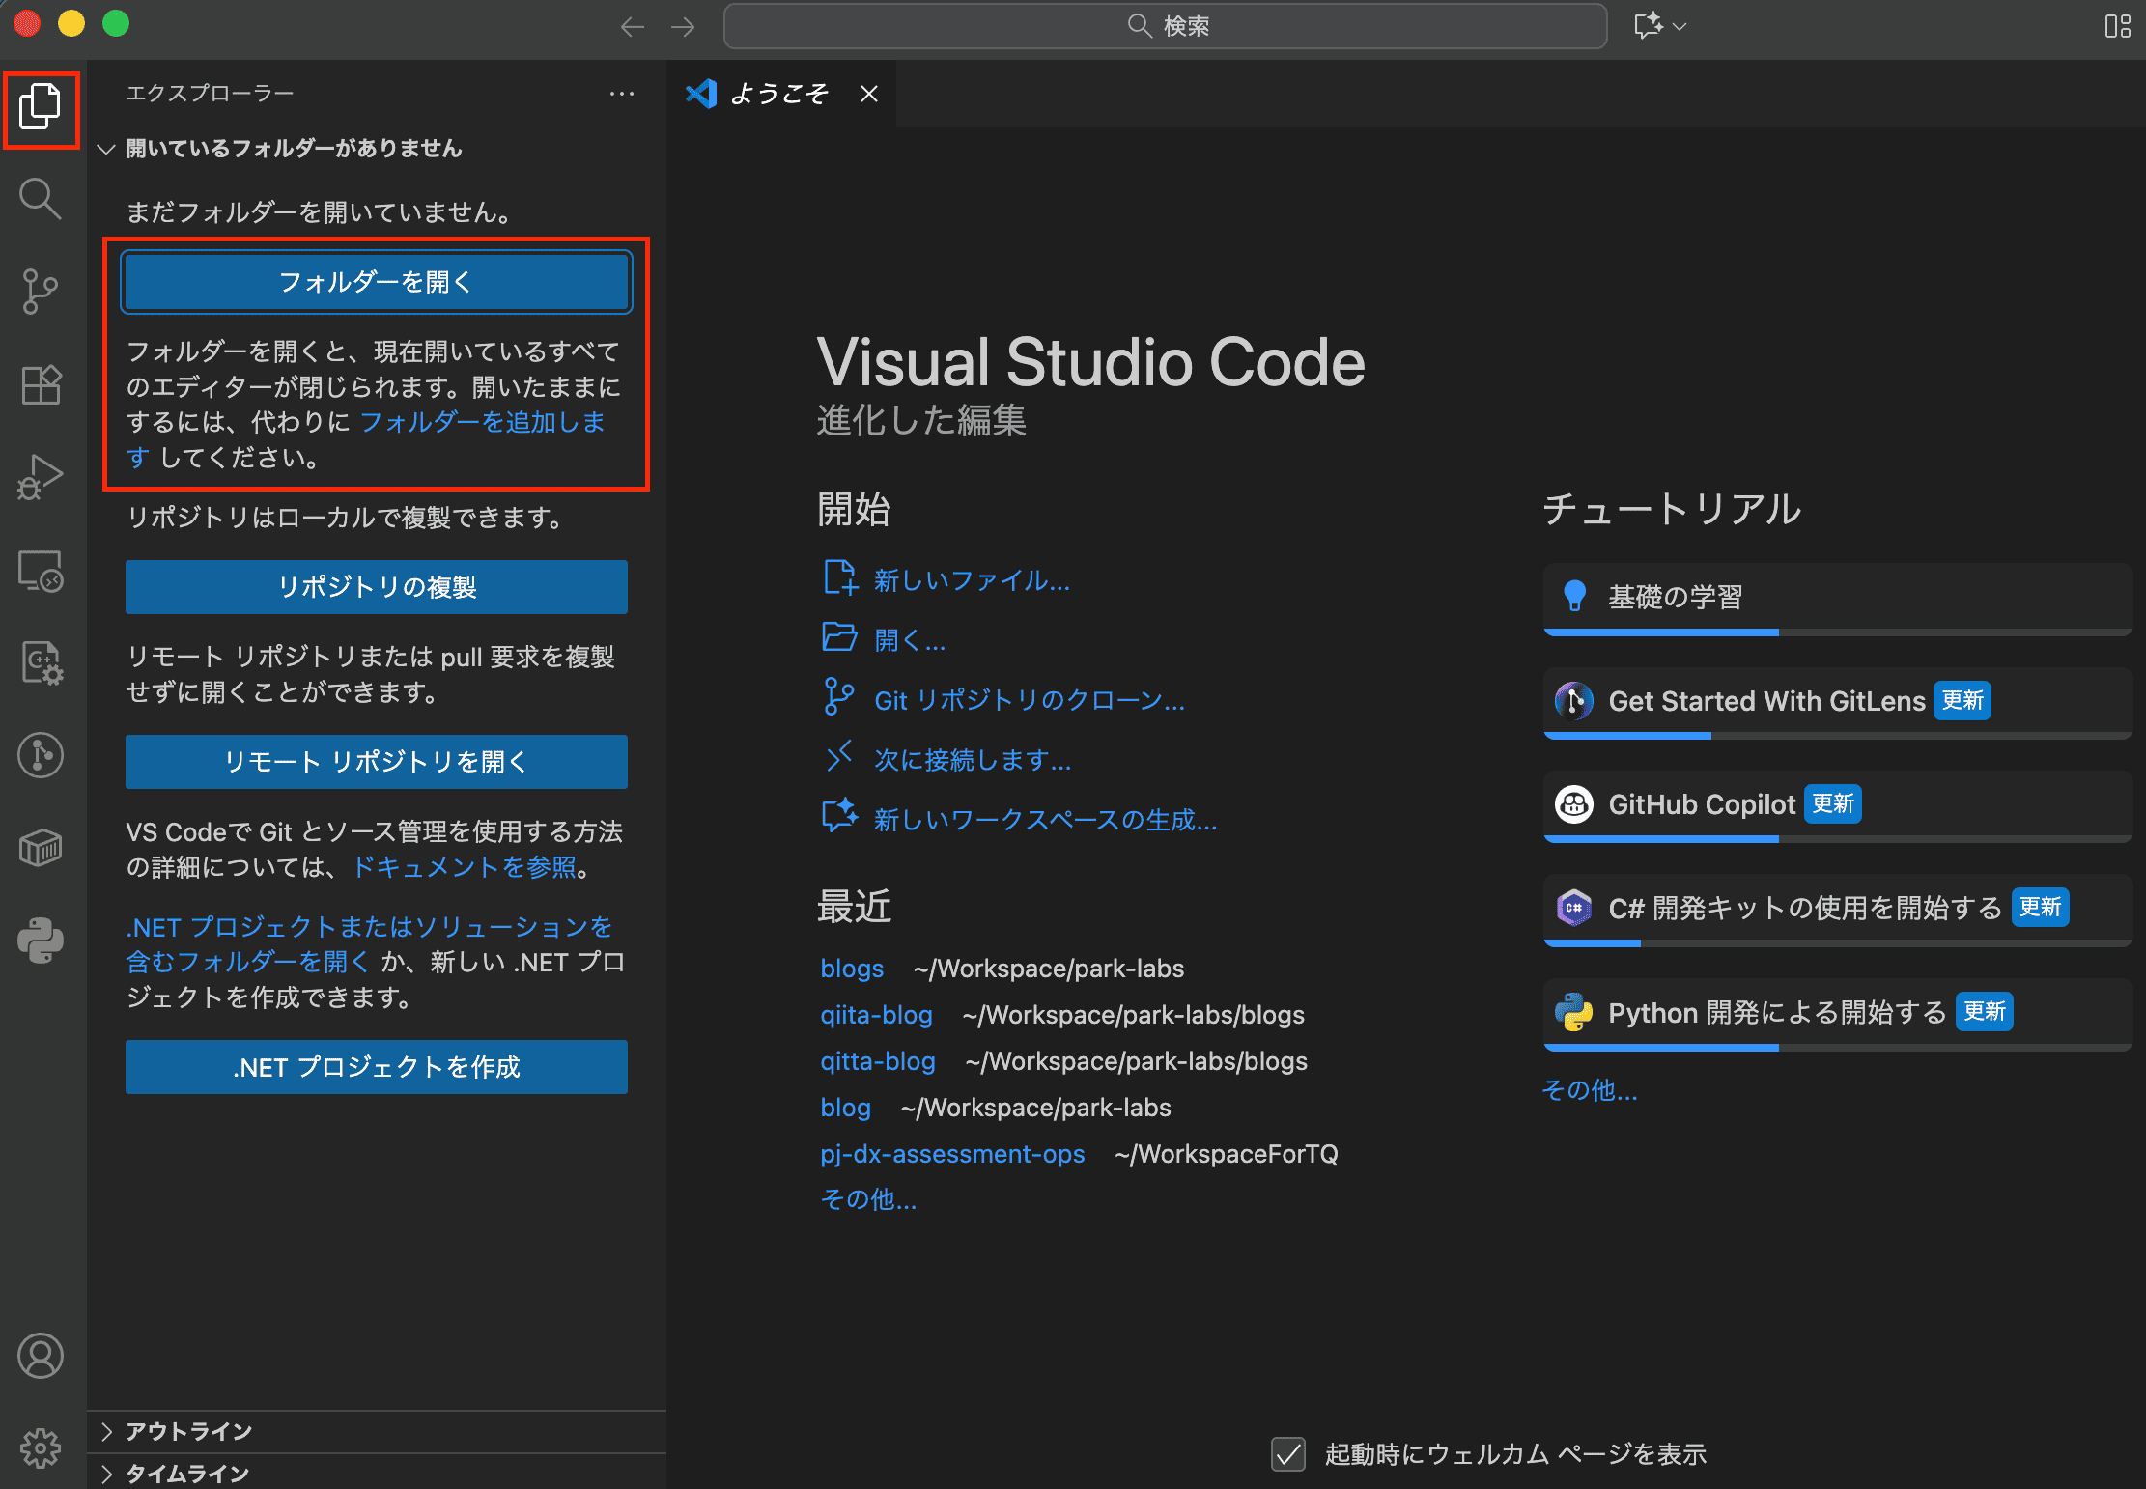Open Explorer's more actions menu

pyautogui.click(x=622, y=94)
